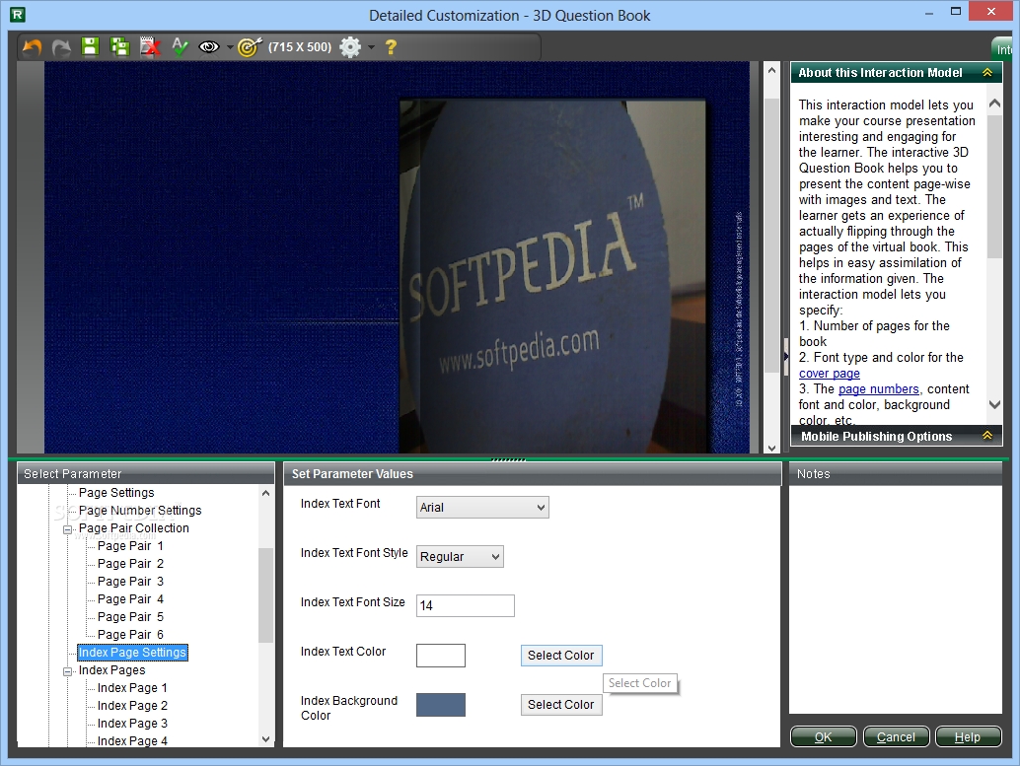Open the dropdown arrow beside the gear icon
Viewport: 1020px width, 766px height.
[371, 47]
